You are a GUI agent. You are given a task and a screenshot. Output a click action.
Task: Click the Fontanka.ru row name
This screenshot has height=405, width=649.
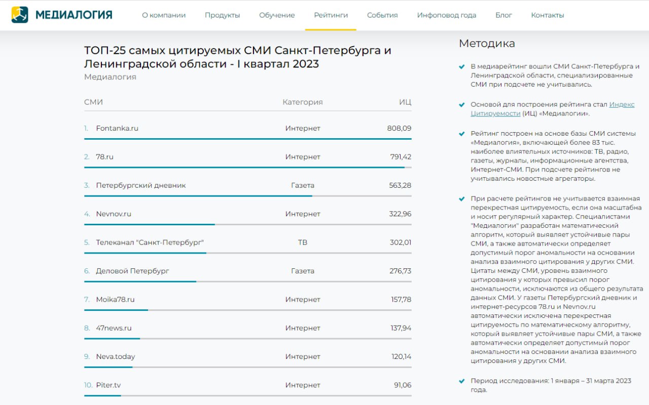pyautogui.click(x=117, y=128)
